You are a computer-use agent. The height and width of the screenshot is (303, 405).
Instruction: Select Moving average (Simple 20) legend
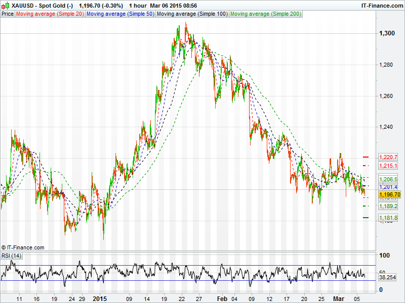point(50,14)
